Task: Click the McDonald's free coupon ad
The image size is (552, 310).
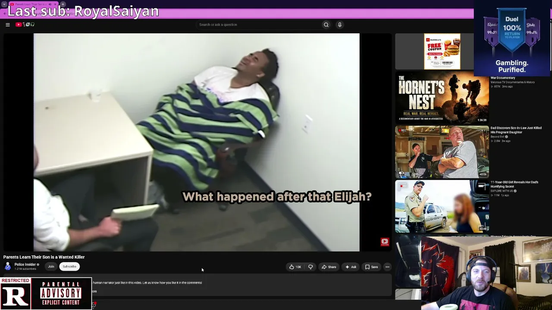Action: pyautogui.click(x=442, y=52)
